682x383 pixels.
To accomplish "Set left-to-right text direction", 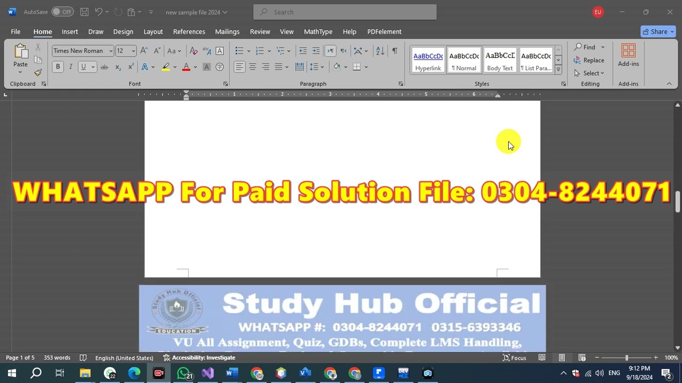I will click(x=330, y=51).
